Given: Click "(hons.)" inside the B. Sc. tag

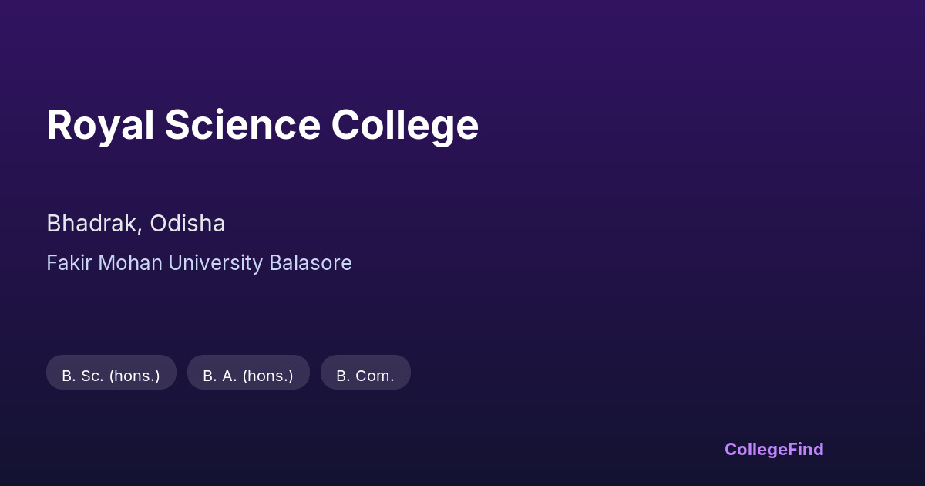Looking at the screenshot, I should point(134,376).
